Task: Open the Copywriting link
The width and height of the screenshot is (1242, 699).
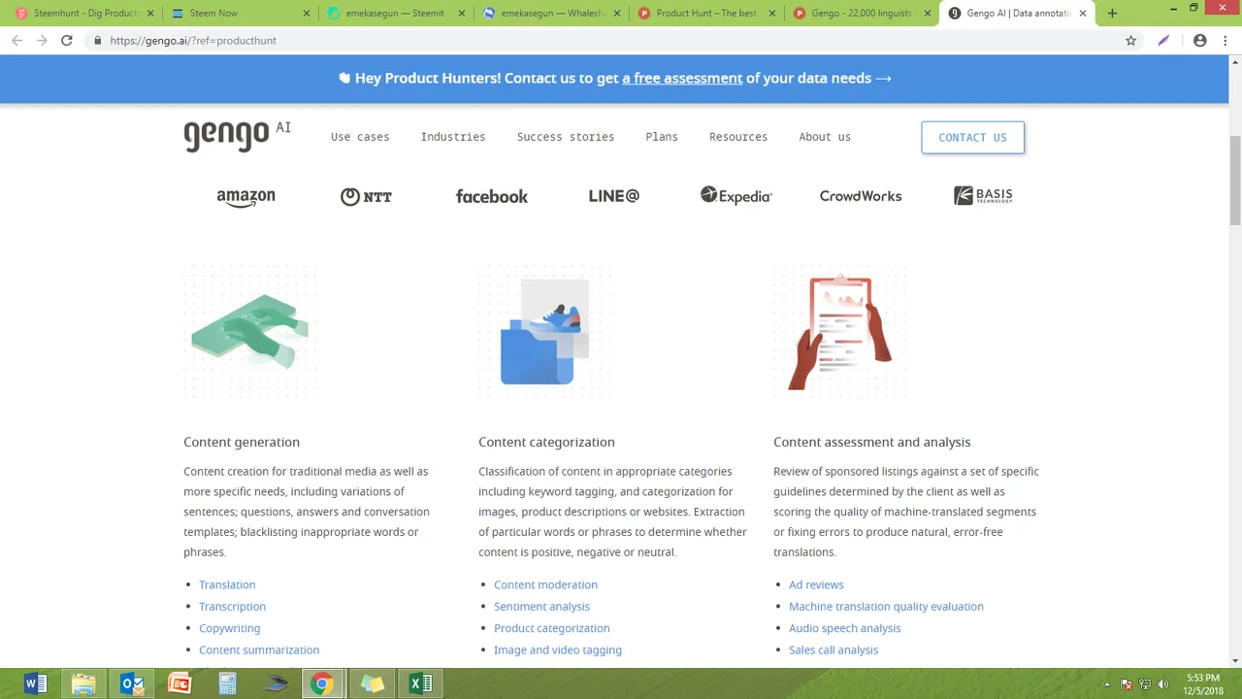Action: tap(229, 628)
